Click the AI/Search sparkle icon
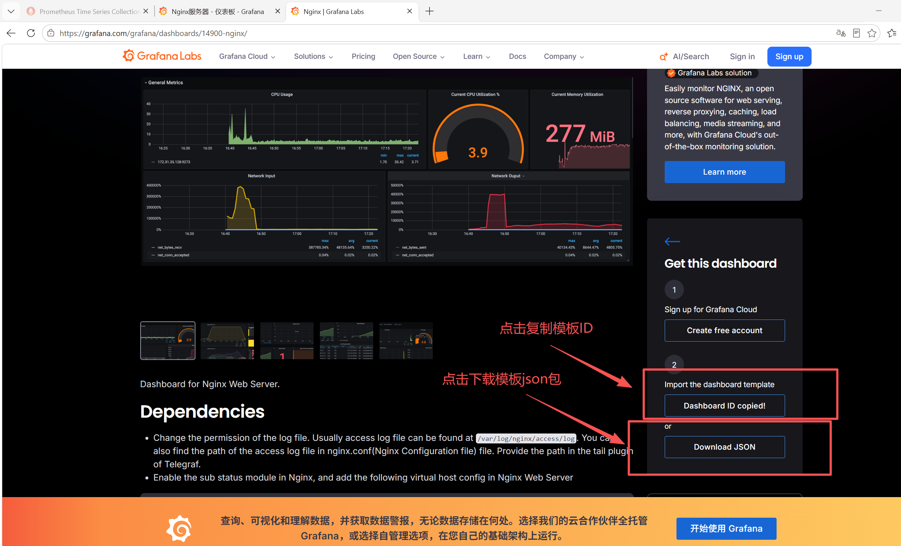This screenshot has width=901, height=546. click(x=664, y=57)
